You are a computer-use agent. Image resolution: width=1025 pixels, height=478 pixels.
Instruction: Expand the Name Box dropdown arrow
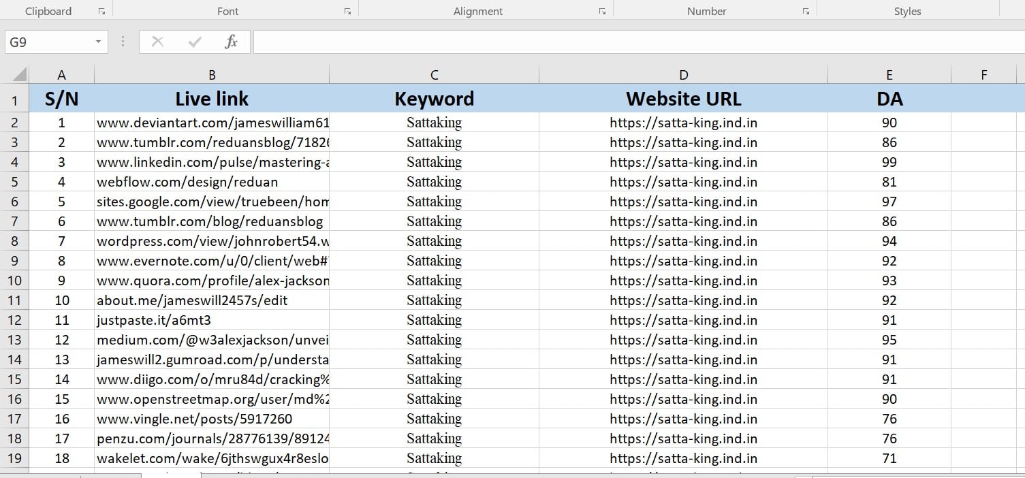pos(98,42)
